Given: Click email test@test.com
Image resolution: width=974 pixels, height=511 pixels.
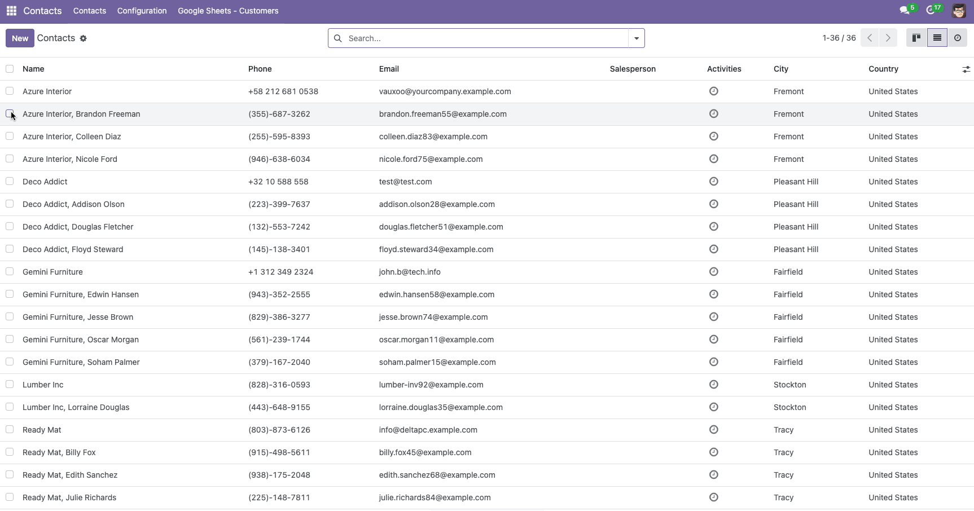Looking at the screenshot, I should [406, 182].
